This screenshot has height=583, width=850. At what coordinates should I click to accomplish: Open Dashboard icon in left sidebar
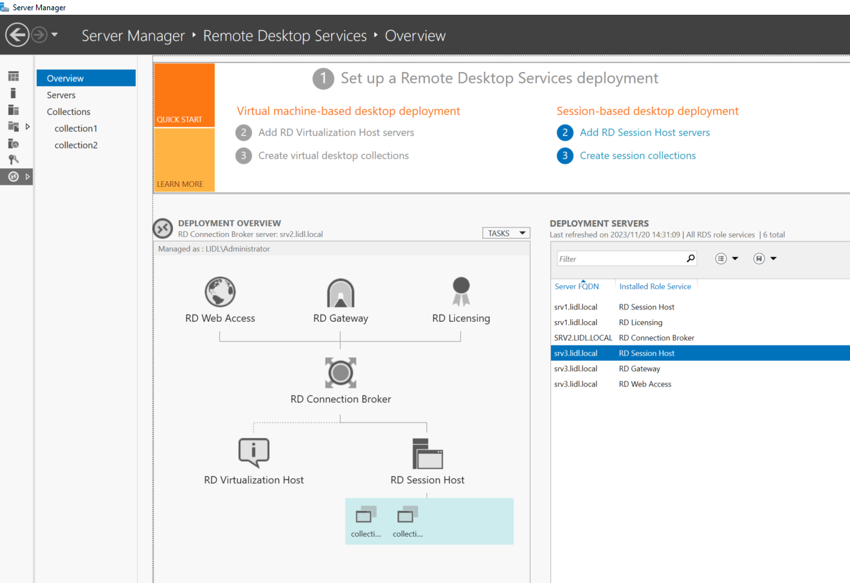[14, 76]
